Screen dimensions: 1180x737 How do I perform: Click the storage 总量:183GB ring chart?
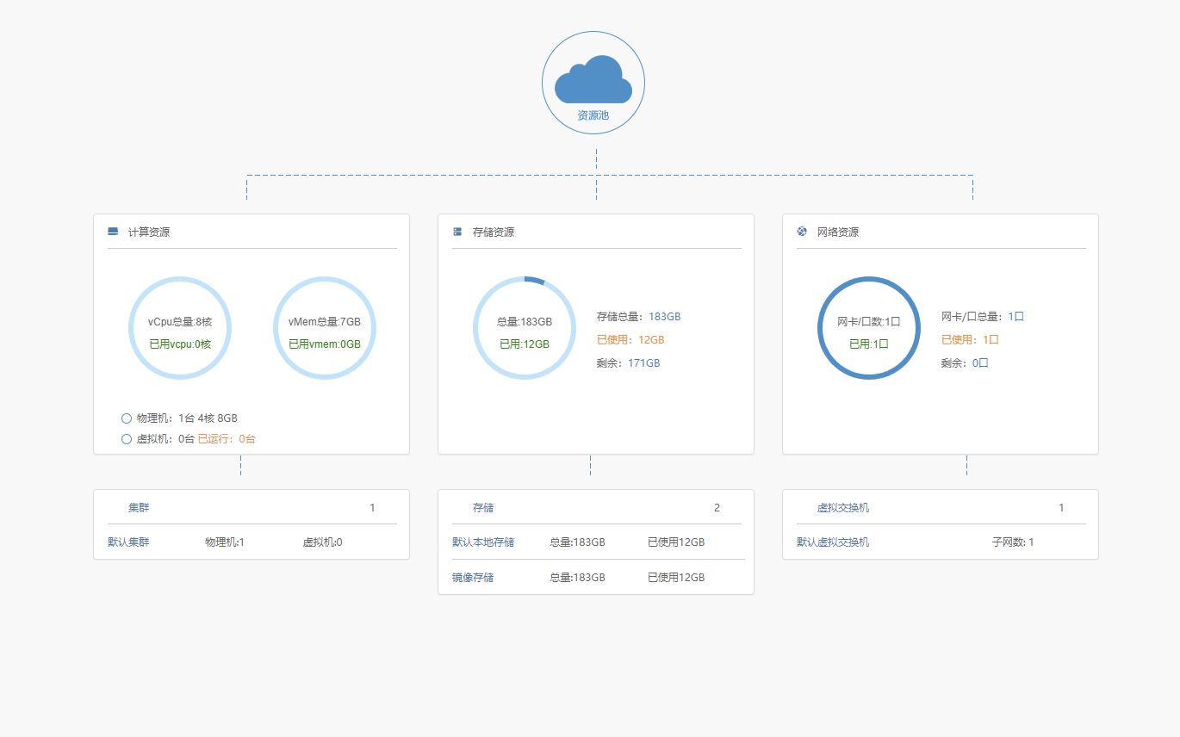tap(525, 328)
